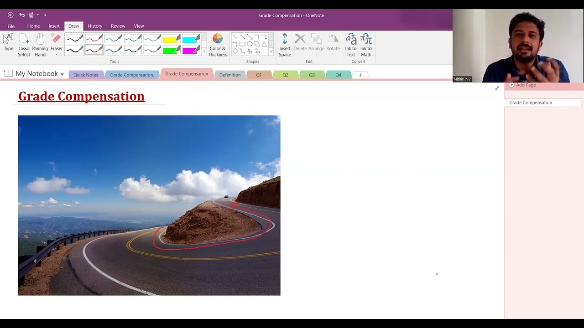
Task: Open Customize Quick Access Toolbar arrow
Action: tap(45, 15)
